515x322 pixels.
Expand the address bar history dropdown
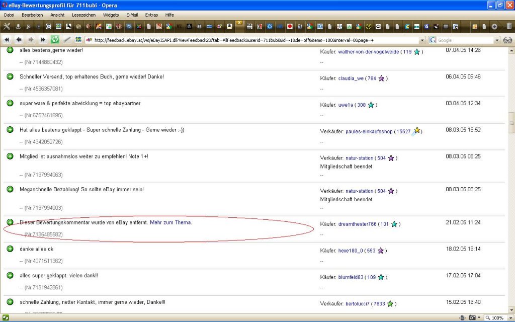tap(422, 40)
